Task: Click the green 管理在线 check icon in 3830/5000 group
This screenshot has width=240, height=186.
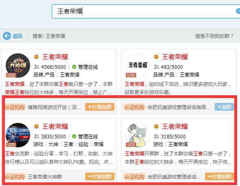Action: 74,136
